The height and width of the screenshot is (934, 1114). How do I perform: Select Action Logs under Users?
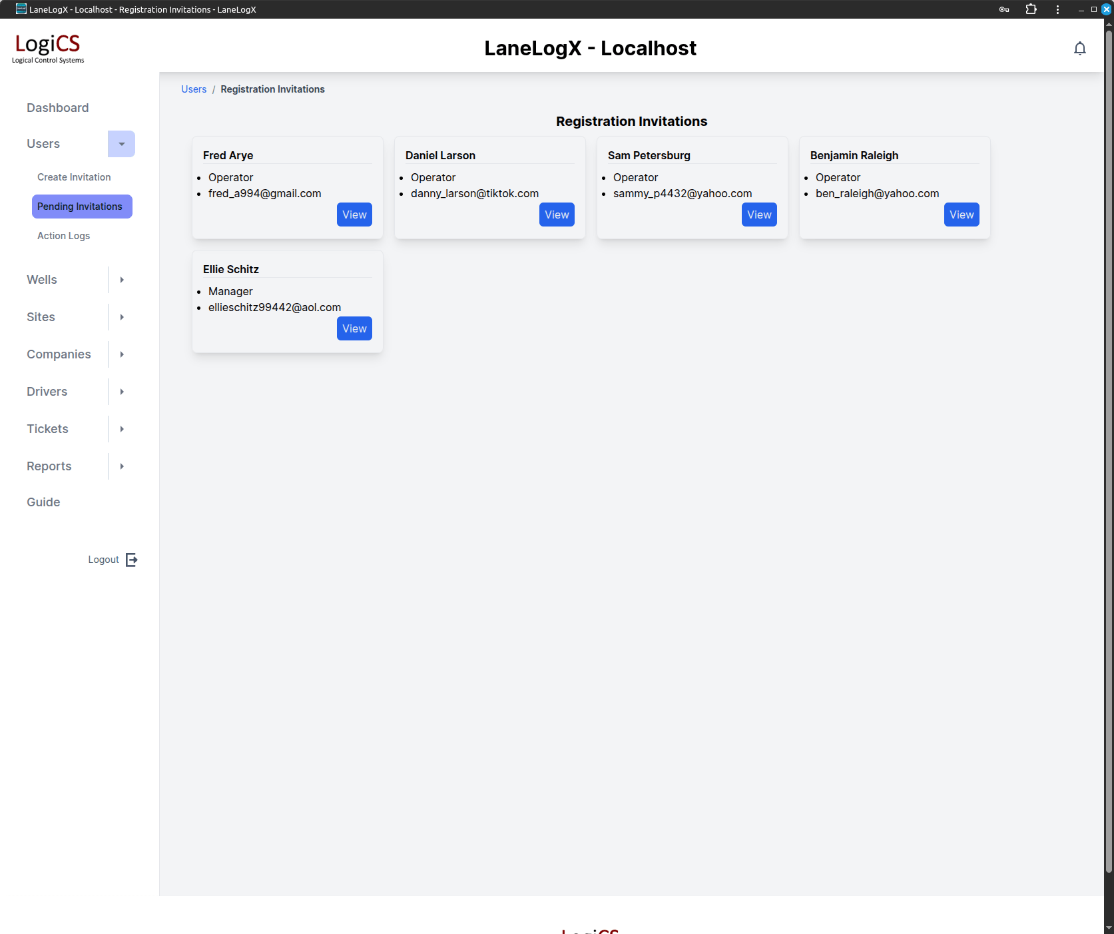(x=63, y=236)
